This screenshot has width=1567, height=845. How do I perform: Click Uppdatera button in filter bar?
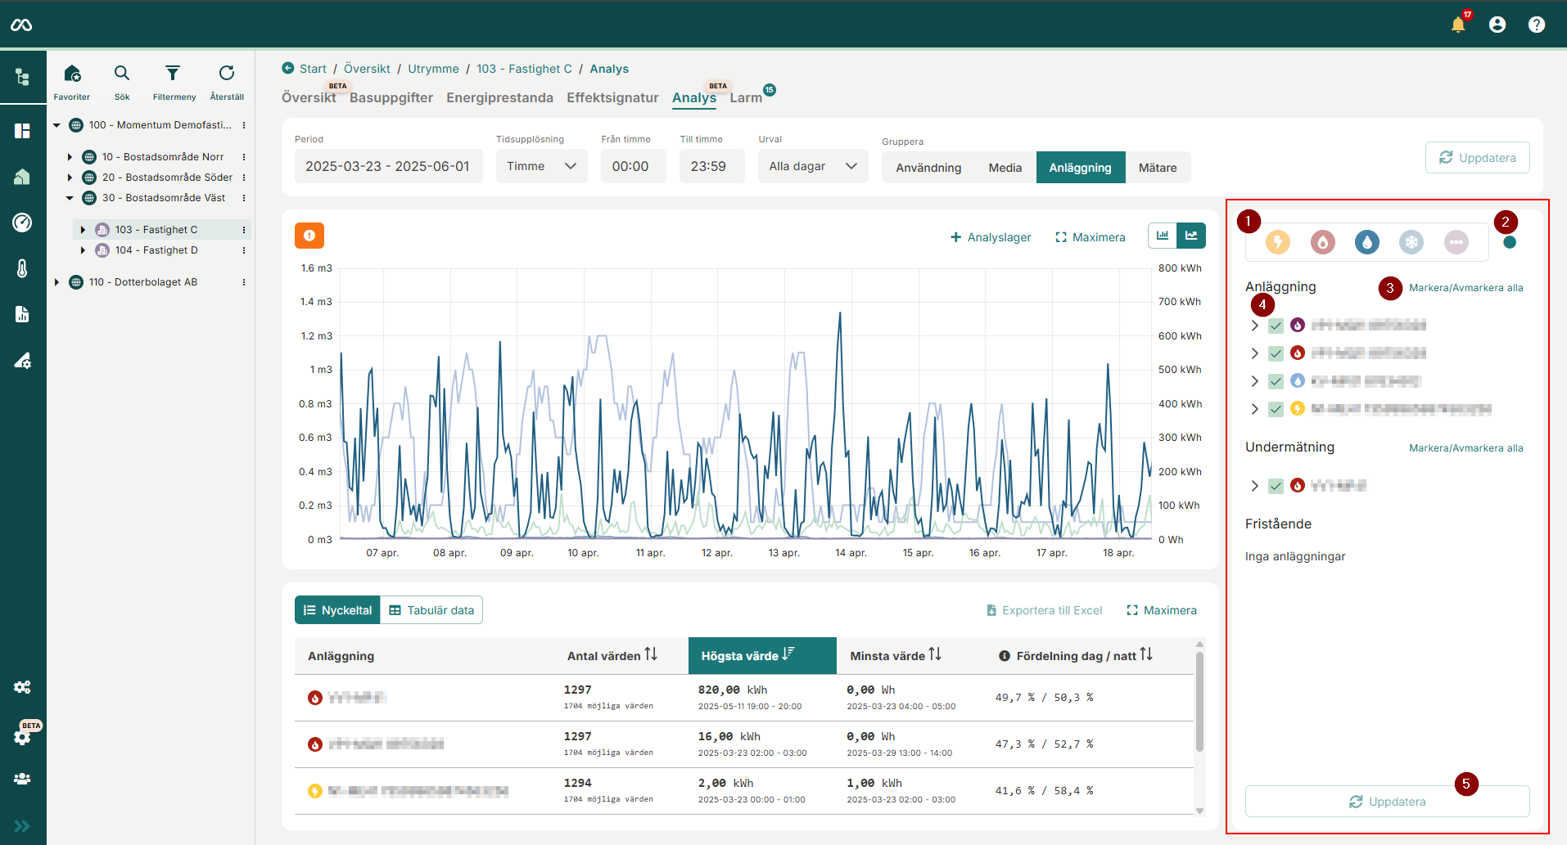tap(1478, 158)
